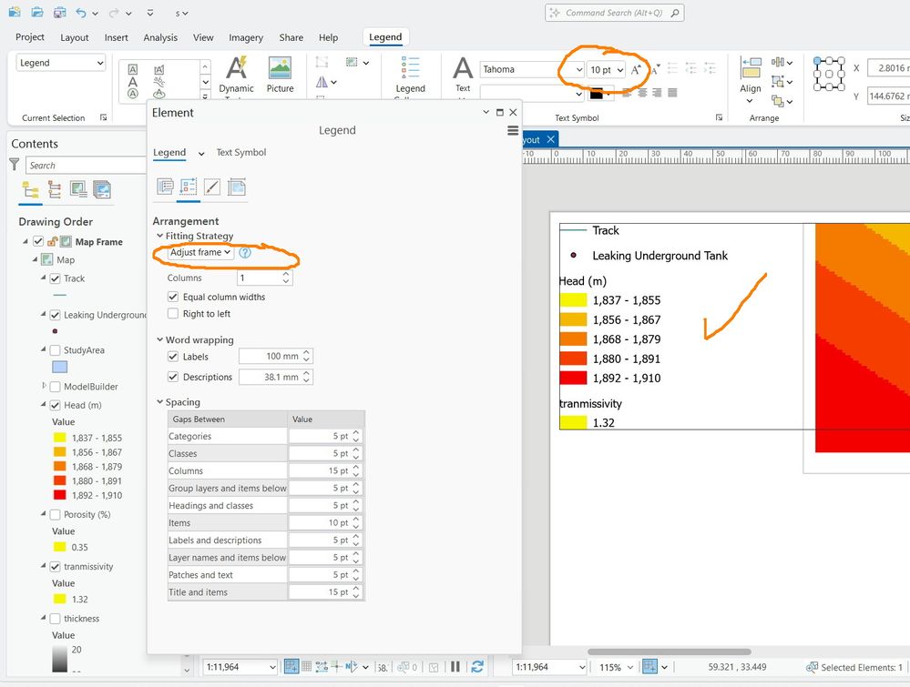910x687 pixels.
Task: Open the Align tool
Action: (751, 79)
